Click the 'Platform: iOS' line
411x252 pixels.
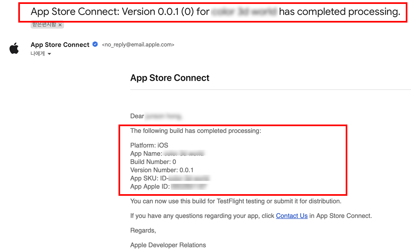pyautogui.click(x=149, y=145)
